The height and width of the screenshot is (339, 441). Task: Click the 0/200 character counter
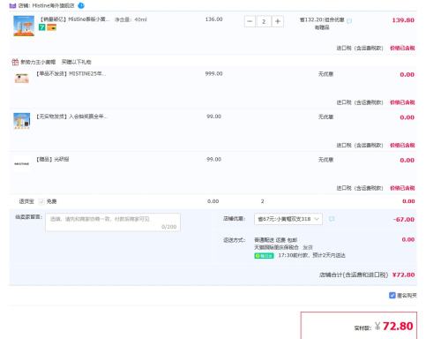(168, 227)
